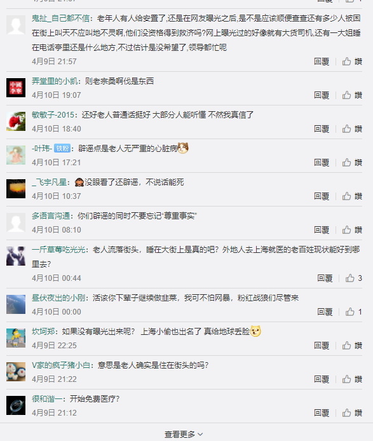Screen dimensions: 373x441
Task: Like 敏敏子-2015's comment
Action: (x=352, y=129)
